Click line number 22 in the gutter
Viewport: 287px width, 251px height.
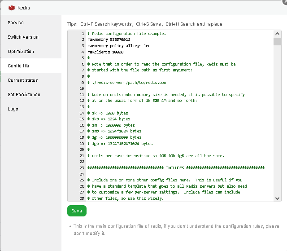tap(82, 162)
